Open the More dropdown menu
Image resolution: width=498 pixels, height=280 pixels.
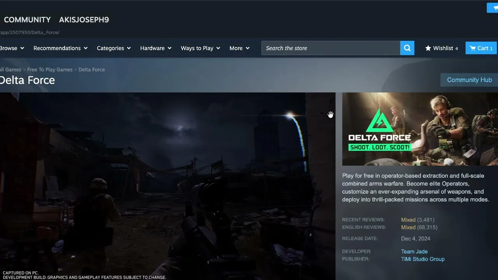[239, 48]
